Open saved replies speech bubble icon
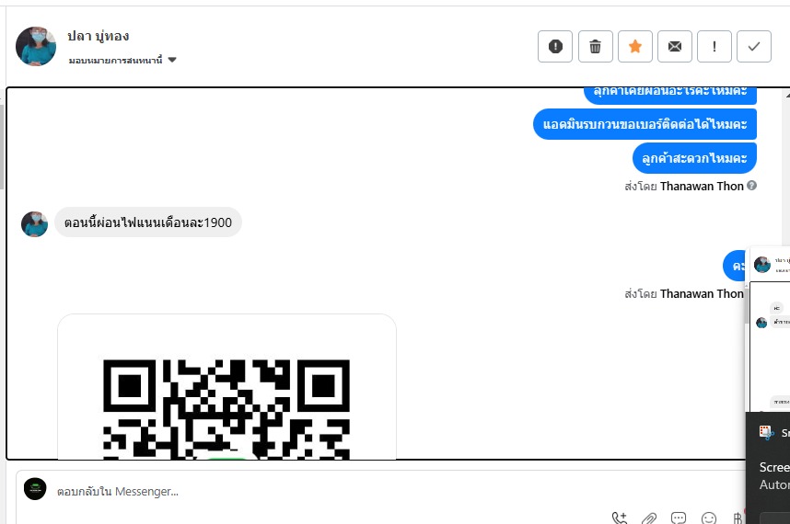Image resolution: width=790 pixels, height=524 pixels. click(679, 518)
